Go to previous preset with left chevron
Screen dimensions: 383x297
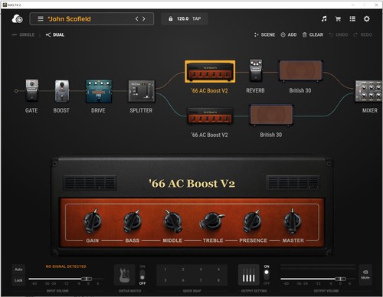[137, 18]
